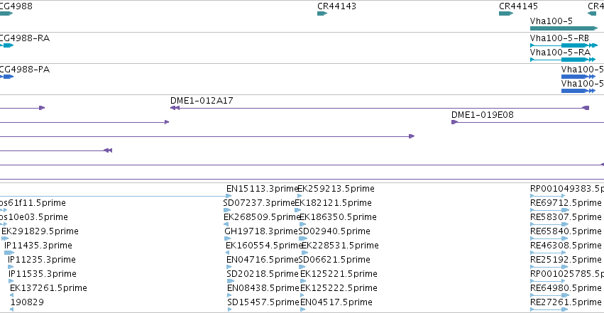Screen dimensions: 604x313
Task: Select the EK137261.5prime EST label
Action: coord(48,288)
